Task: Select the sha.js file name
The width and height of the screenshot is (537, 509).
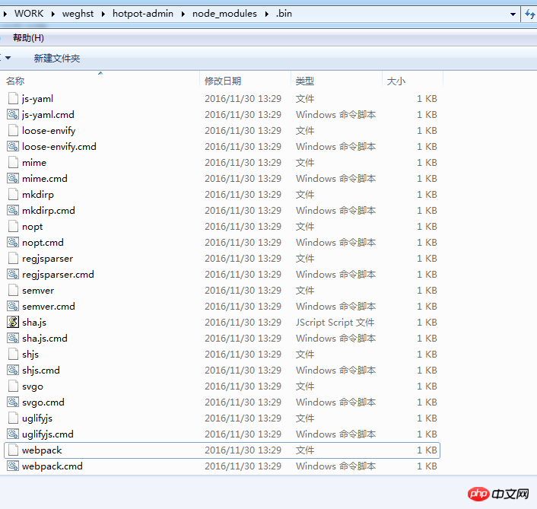Action: (34, 323)
